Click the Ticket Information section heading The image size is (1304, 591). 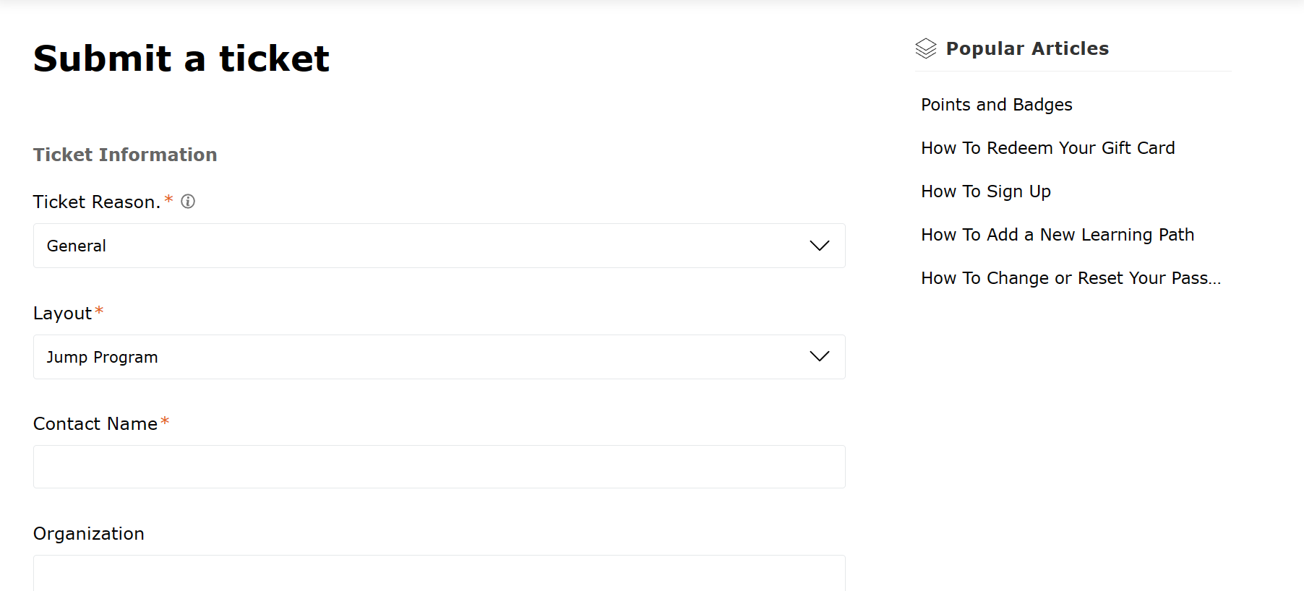point(125,155)
